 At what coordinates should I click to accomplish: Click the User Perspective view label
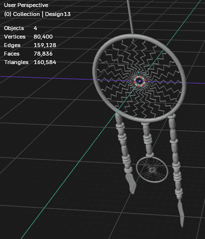coord(26,5)
